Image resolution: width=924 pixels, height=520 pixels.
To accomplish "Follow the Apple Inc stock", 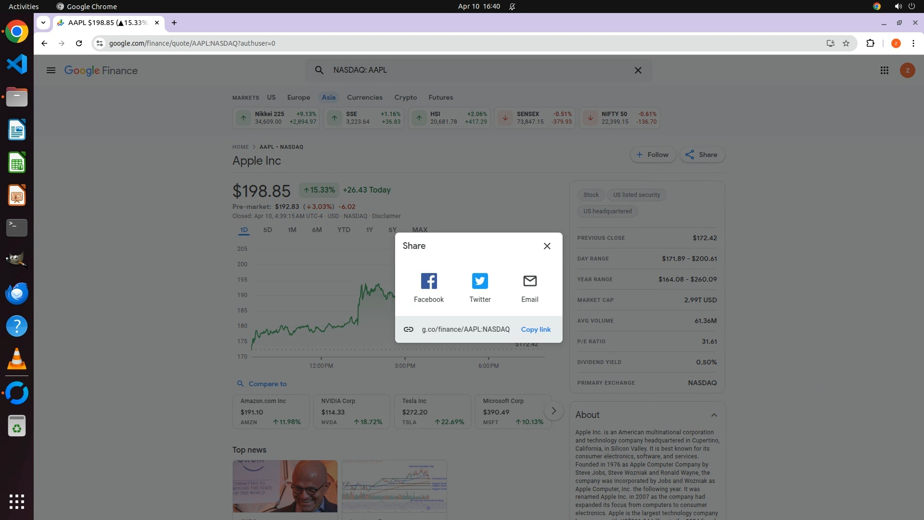I will tap(653, 155).
